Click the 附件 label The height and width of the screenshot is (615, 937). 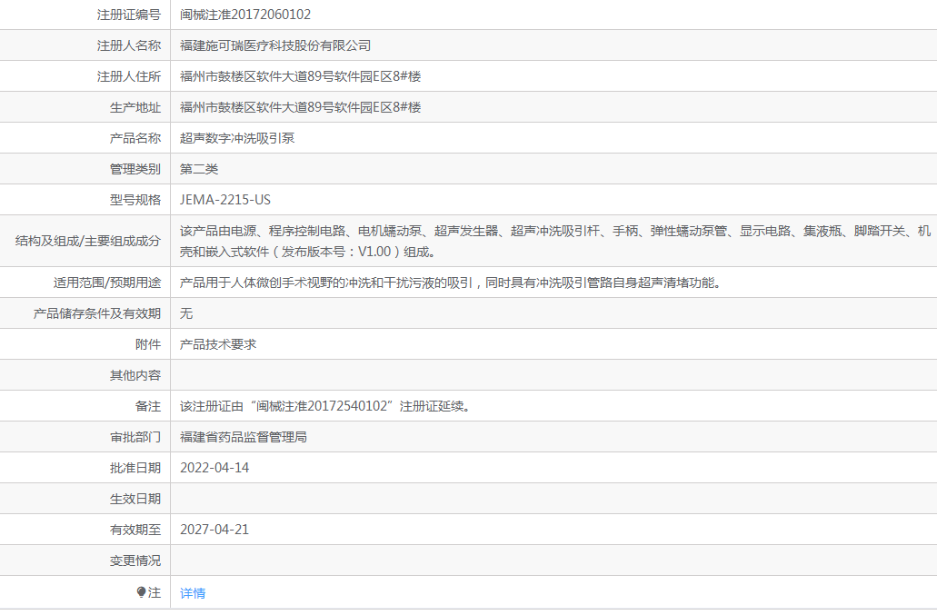(148, 344)
